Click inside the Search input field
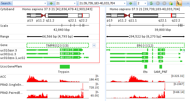This screenshot has height=101, width=190. point(28,3)
